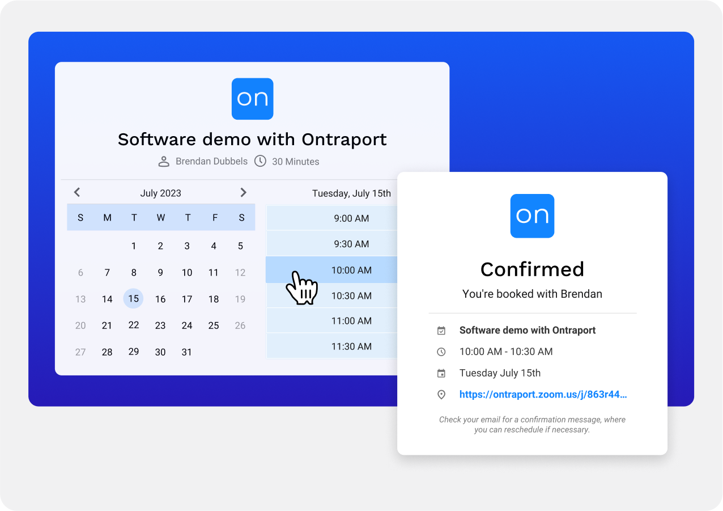This screenshot has width=723, height=511.
Task: Click the 30 Minutes duration text
Action: (x=295, y=162)
